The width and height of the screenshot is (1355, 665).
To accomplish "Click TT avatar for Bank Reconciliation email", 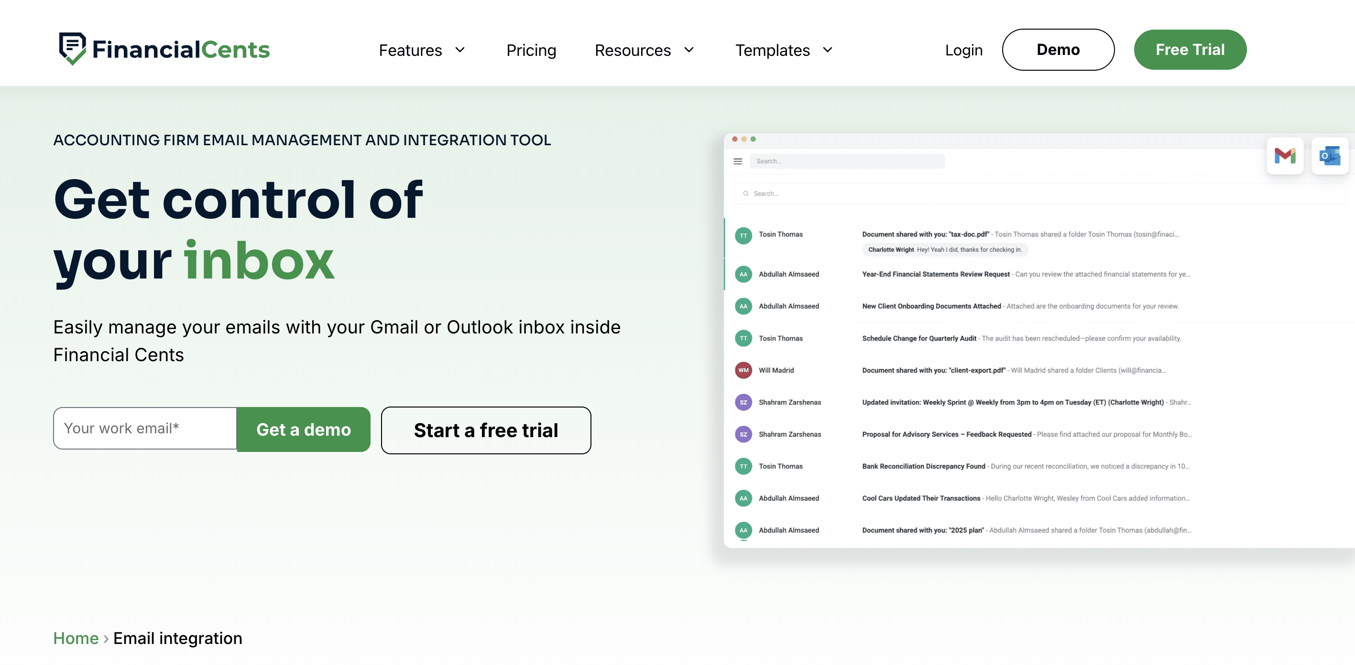I will (x=743, y=466).
